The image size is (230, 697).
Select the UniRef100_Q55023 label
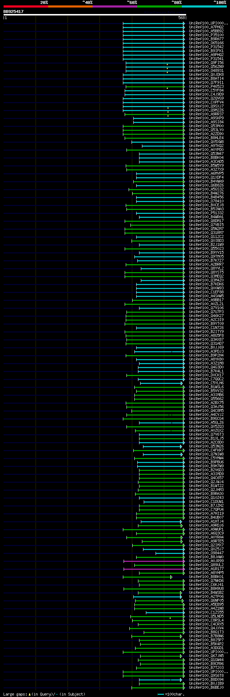pyautogui.click(x=206, y=248)
